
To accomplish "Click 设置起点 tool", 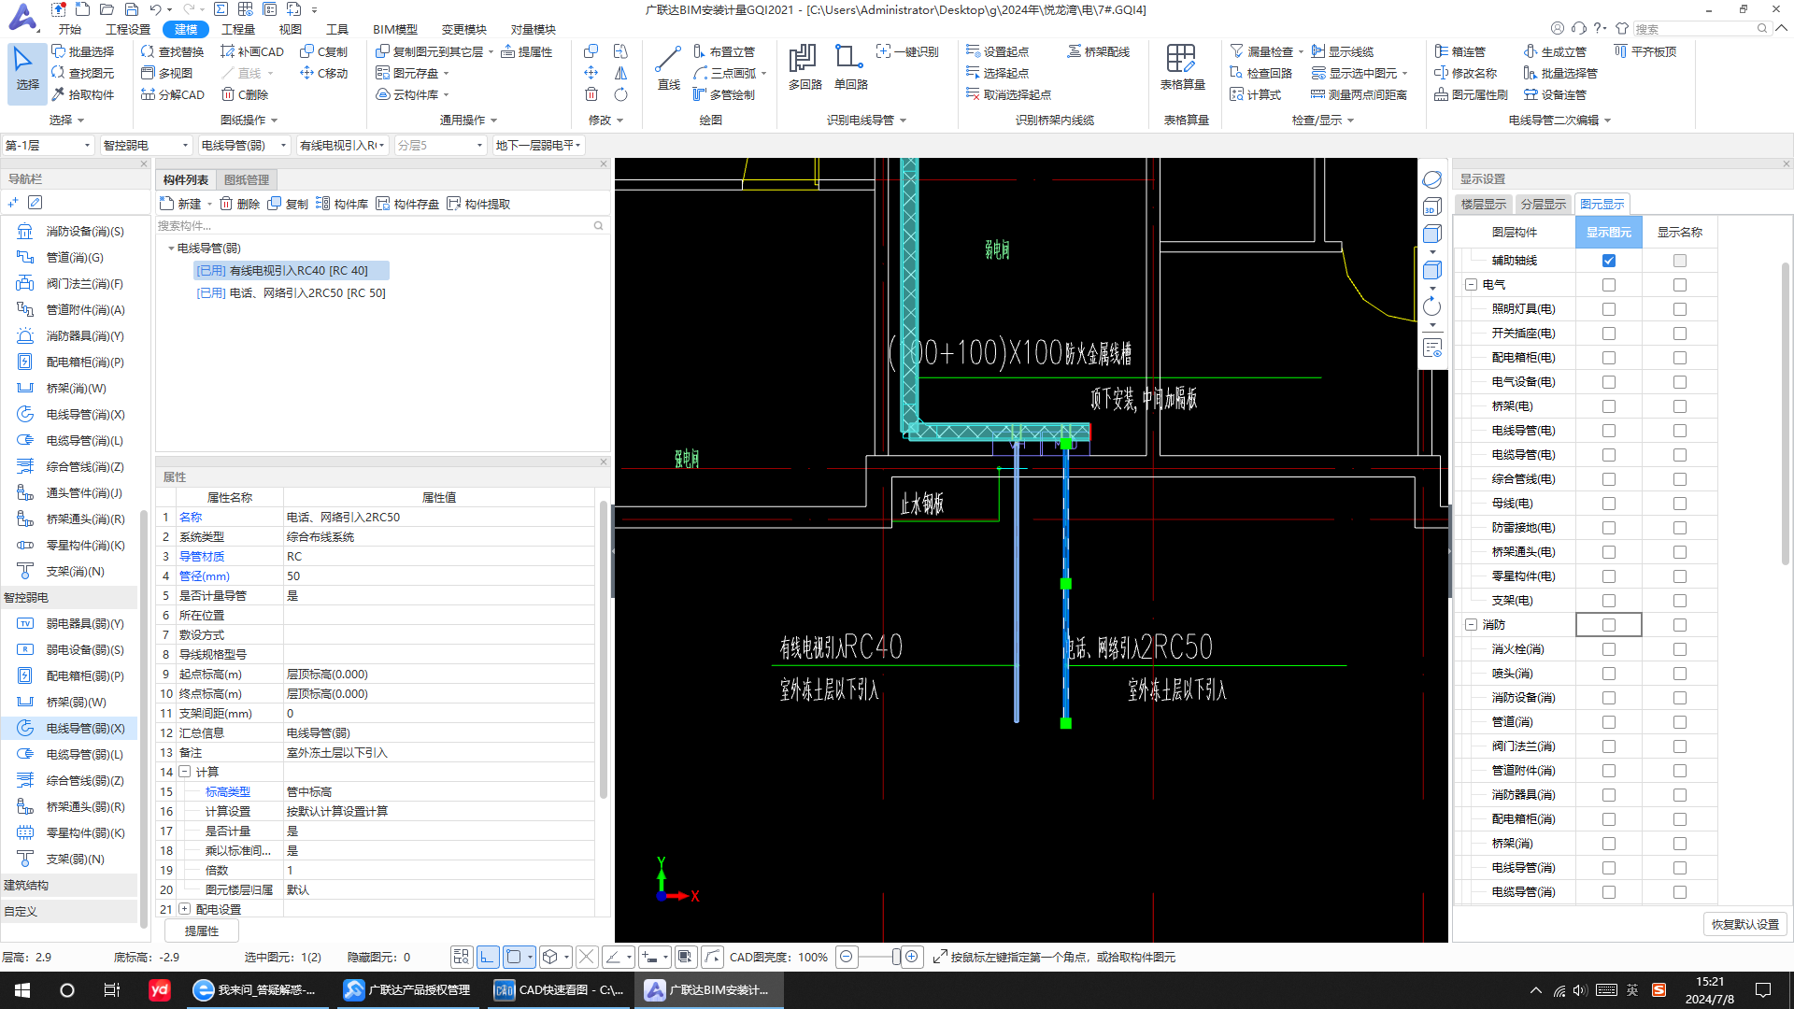I will (997, 51).
